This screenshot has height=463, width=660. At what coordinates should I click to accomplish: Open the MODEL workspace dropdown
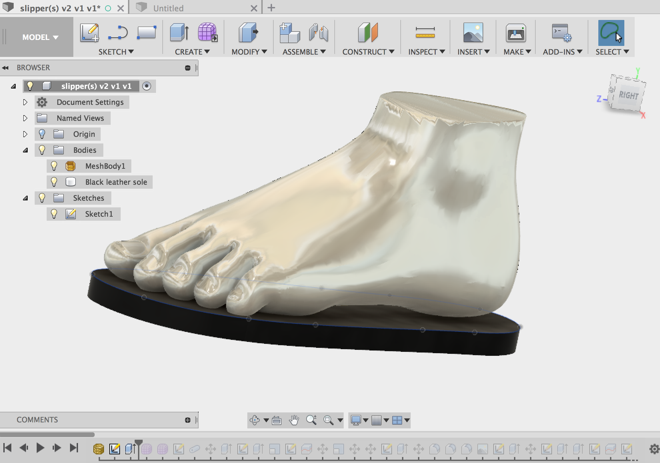pos(40,37)
